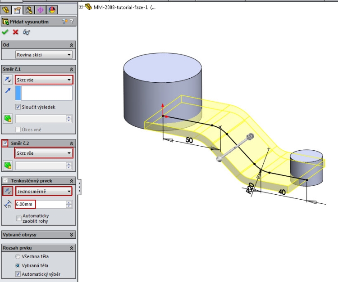Toggle draft icon in Směr č.1
This screenshot has height=282, width=338.
[8, 119]
